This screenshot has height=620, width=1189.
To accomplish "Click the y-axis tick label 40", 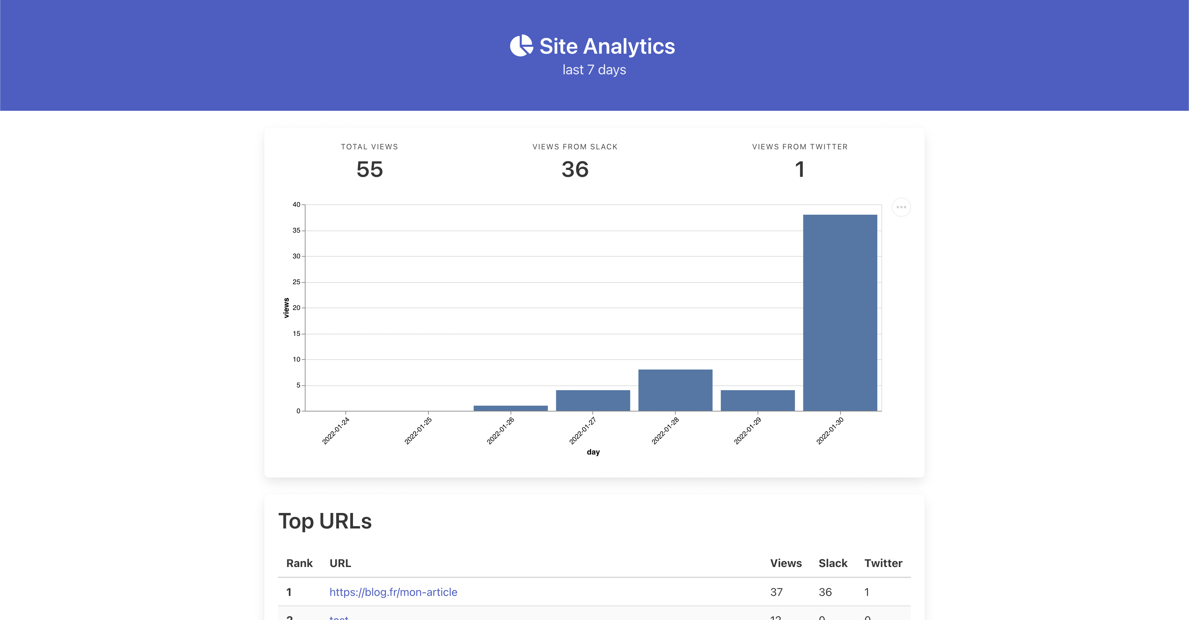I will click(296, 204).
